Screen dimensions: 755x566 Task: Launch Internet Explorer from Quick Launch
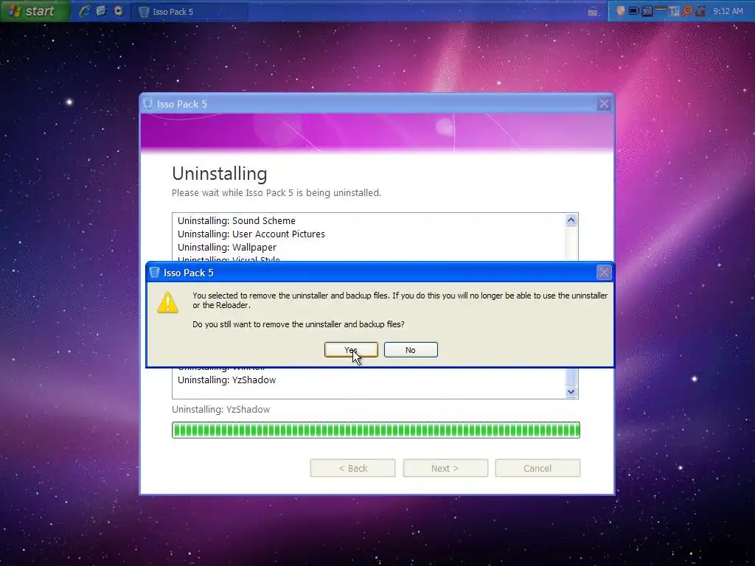85,11
